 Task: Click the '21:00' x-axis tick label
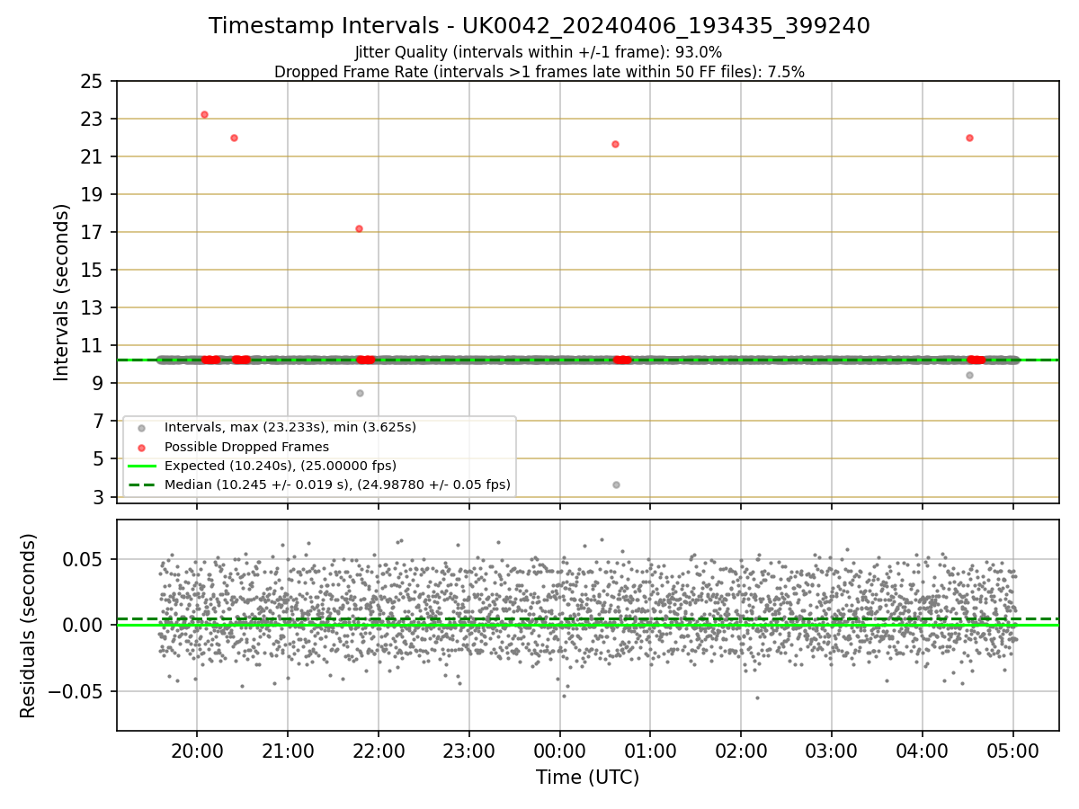(288, 750)
